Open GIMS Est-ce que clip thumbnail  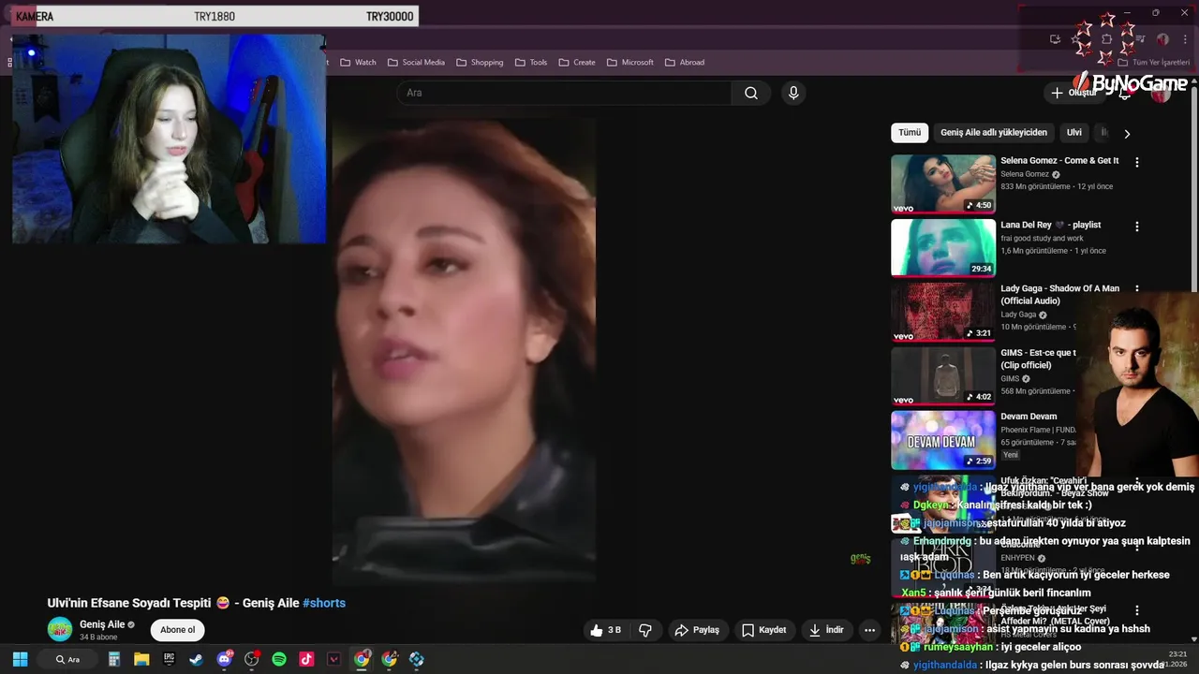point(943,376)
